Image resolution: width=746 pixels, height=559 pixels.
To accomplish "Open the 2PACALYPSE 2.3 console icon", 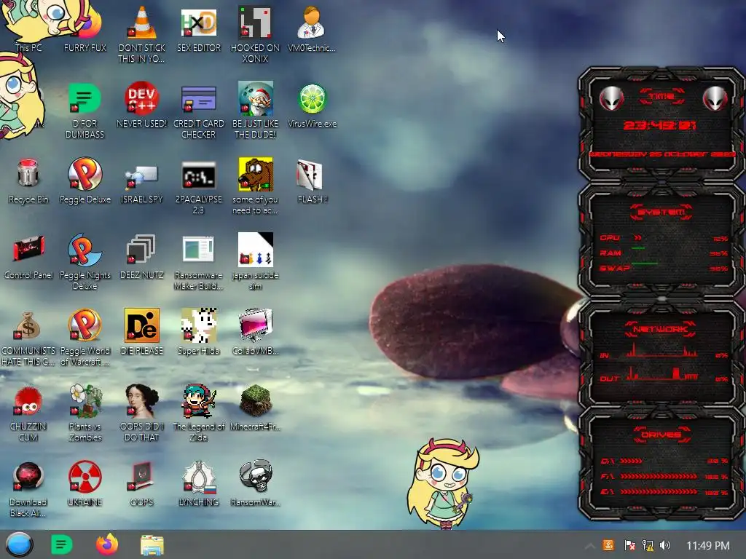I will pos(198,176).
